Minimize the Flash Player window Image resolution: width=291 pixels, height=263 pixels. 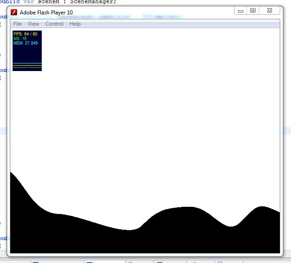[241, 10]
